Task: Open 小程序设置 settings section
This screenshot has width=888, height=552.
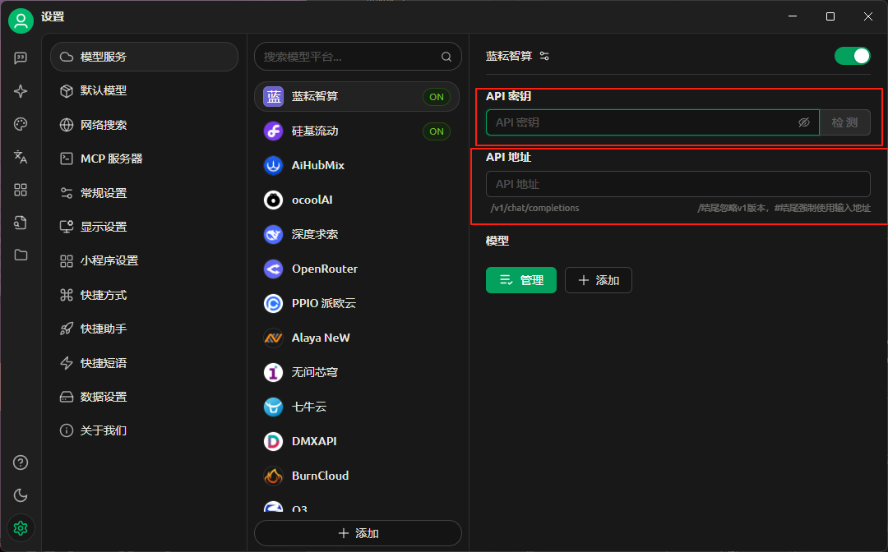Action: tap(145, 260)
